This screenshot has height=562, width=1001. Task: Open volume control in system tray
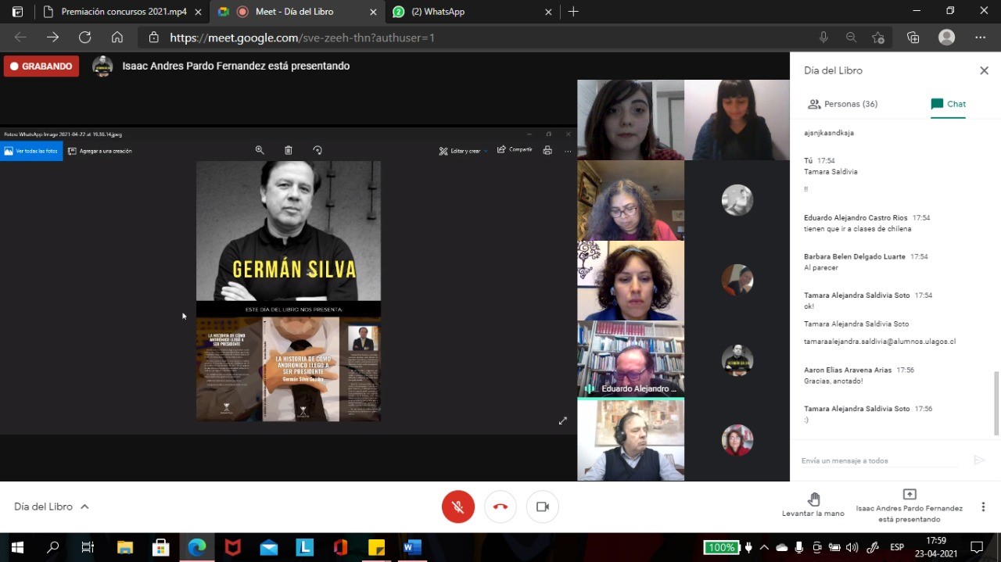coord(852,547)
